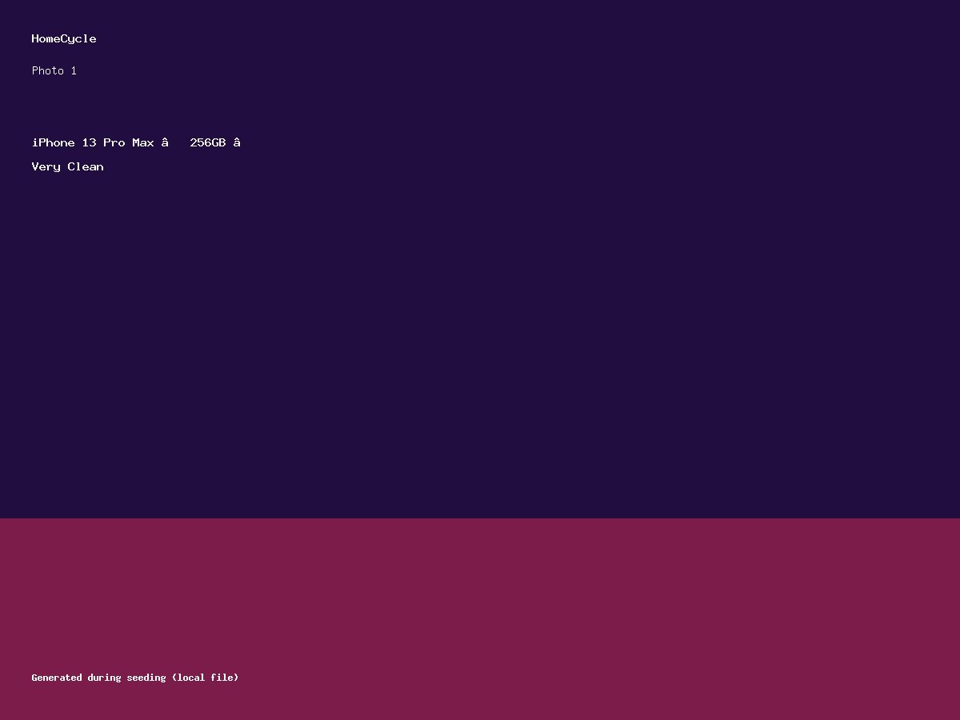This screenshot has width=960, height=720.
Task: Click the word during in the footer note
Action: [x=104, y=678]
